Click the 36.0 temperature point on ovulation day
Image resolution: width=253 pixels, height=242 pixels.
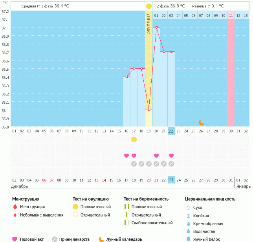click(149, 110)
